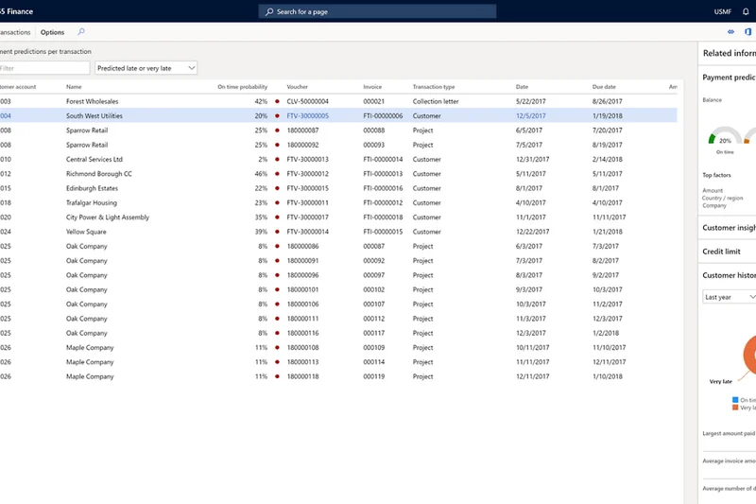Select the Forest Wholesales row name
The image size is (756, 504).
92,101
